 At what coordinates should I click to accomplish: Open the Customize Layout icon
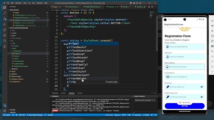tap(140, 3)
